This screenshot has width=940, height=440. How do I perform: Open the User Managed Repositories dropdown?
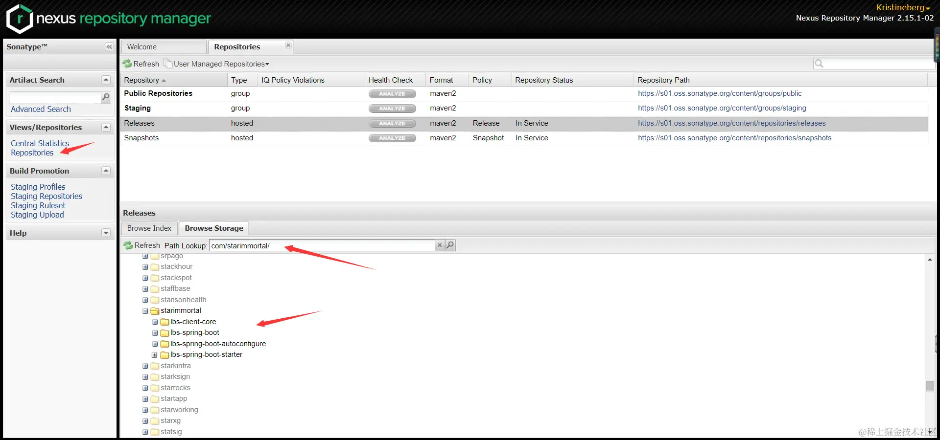coord(217,64)
